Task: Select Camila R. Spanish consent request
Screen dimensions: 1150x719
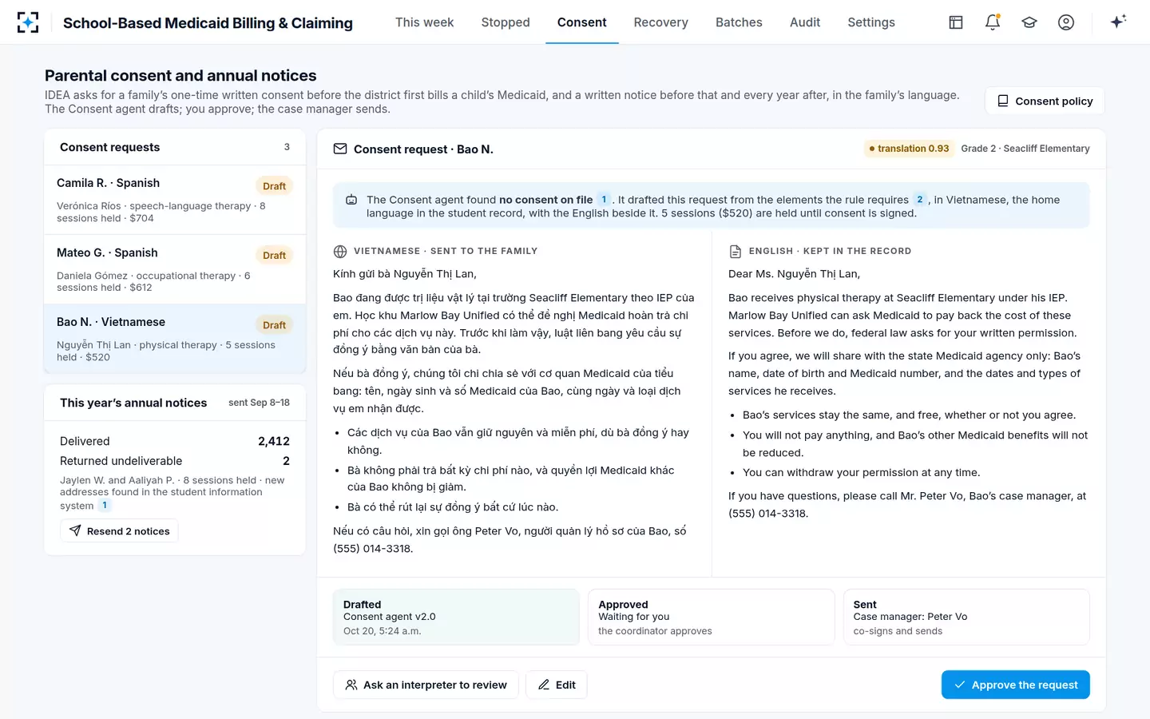Action: [x=175, y=200]
